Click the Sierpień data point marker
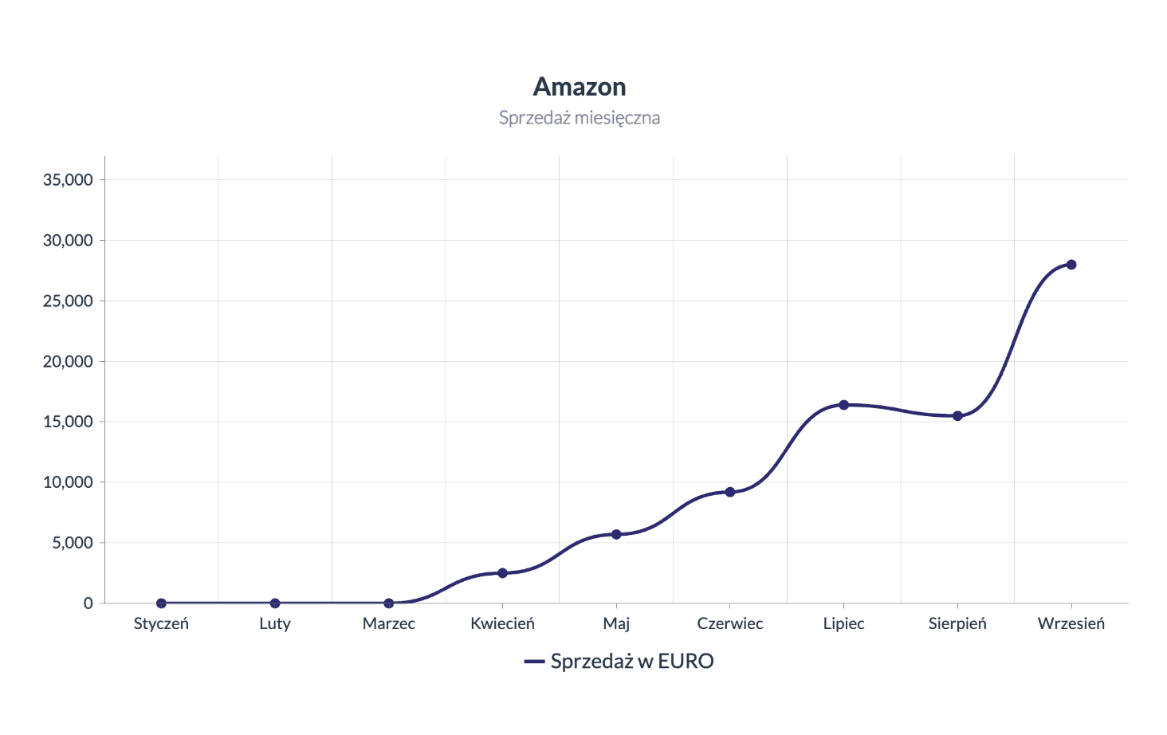The height and width of the screenshot is (735, 1167). (957, 416)
